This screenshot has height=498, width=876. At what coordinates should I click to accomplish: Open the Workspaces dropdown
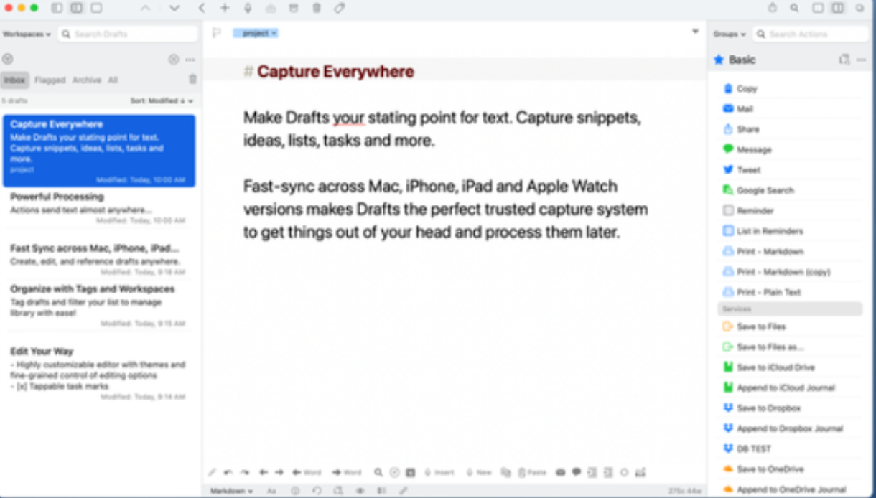[x=27, y=34]
